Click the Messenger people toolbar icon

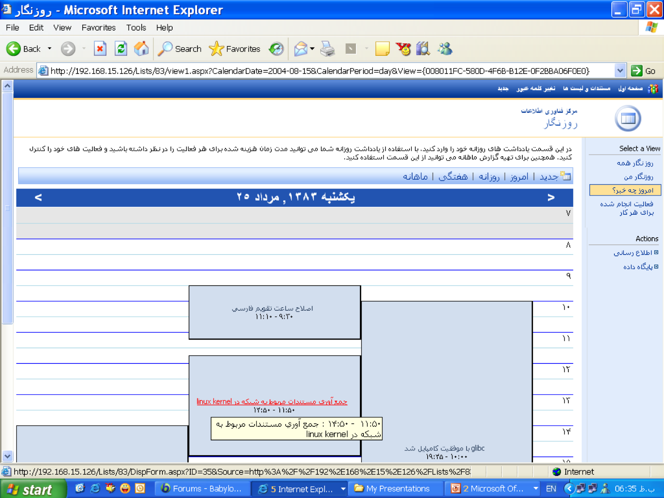pos(445,49)
